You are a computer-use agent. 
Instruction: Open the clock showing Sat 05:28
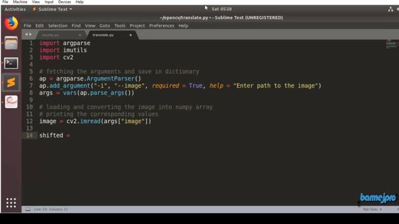[x=222, y=9]
